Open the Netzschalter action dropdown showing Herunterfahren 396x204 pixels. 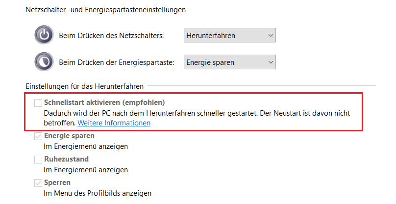(229, 35)
